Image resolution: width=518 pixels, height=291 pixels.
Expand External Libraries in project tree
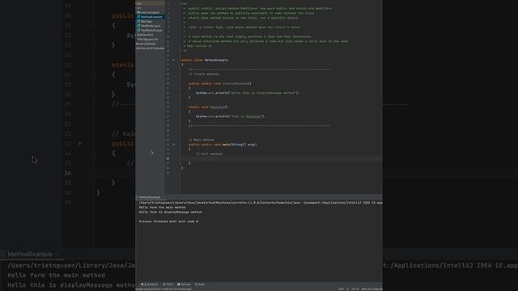click(146, 44)
